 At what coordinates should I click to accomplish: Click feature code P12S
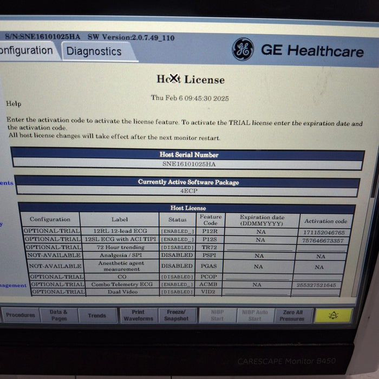(x=210, y=239)
